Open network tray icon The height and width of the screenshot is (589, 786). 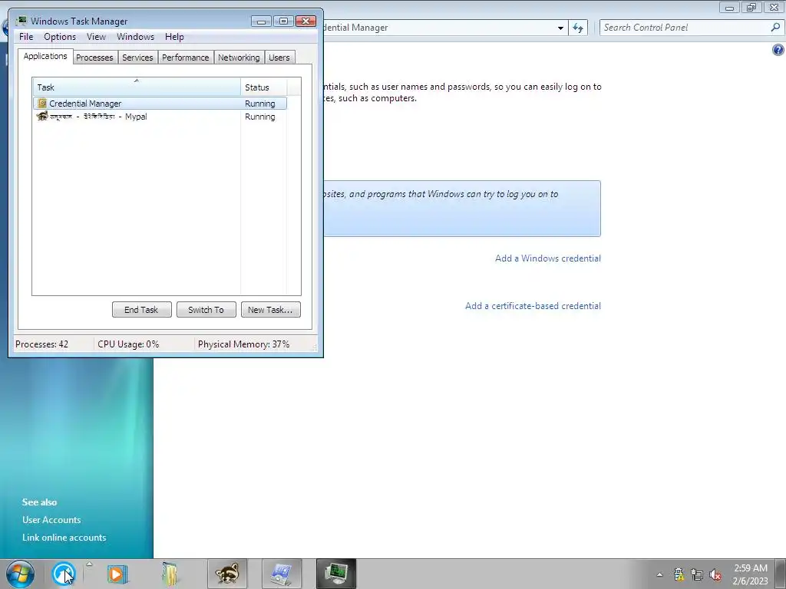tap(697, 574)
